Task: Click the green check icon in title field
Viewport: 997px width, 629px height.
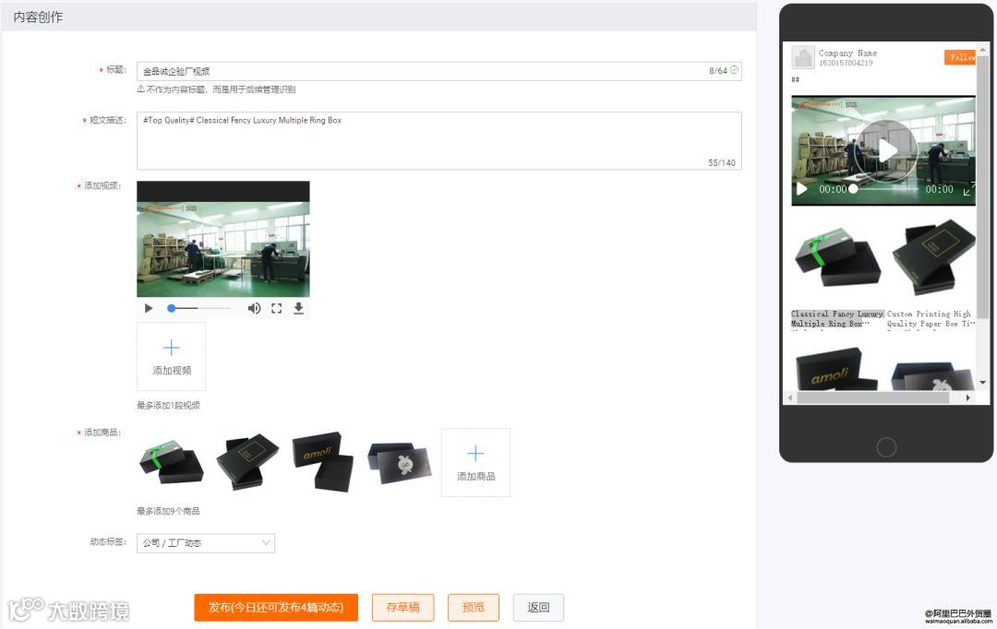Action: (x=735, y=70)
